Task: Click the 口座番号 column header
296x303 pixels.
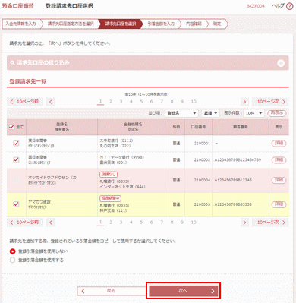Action: click(198, 127)
